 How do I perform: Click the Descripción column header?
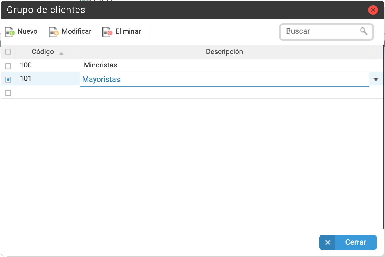[224, 52]
